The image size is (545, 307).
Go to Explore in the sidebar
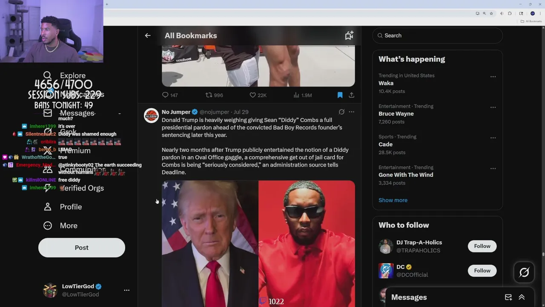[65, 75]
